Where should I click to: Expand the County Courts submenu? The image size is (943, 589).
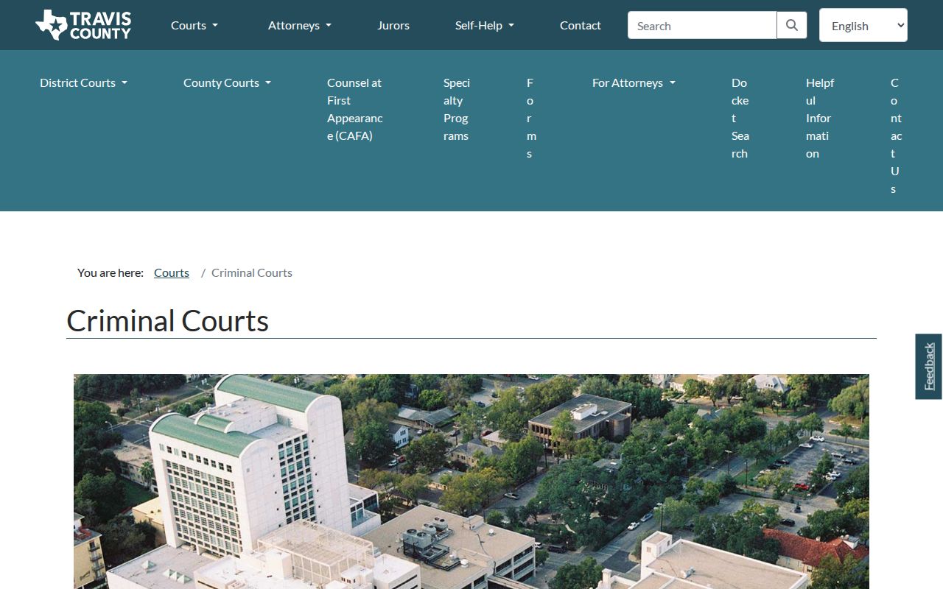227,82
